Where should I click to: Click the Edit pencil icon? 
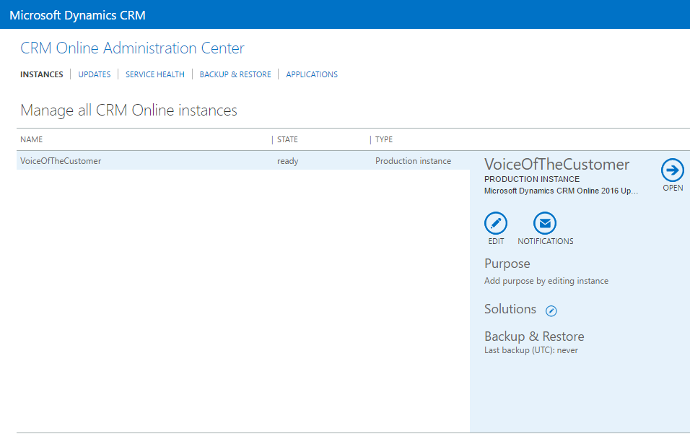click(x=496, y=223)
